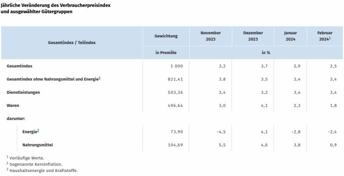
Task: Click the Gesamtindex row label
Action: pyautogui.click(x=20, y=66)
